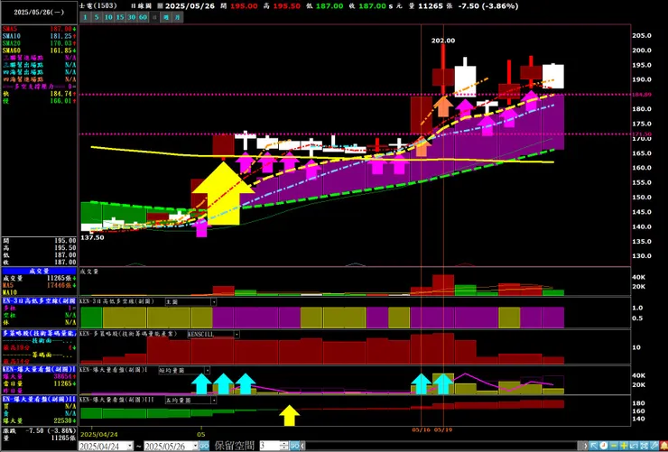668x452 pixels.
Task: Click the 137.50 low price label
Action: pyautogui.click(x=92, y=237)
